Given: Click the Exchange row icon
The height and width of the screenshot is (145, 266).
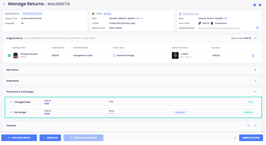Looking at the screenshot, I should pyautogui.click(x=11, y=112).
